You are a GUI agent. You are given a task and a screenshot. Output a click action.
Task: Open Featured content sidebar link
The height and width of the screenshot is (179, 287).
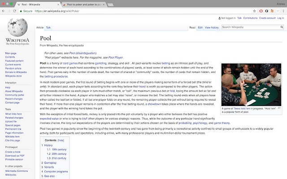coord(14,61)
